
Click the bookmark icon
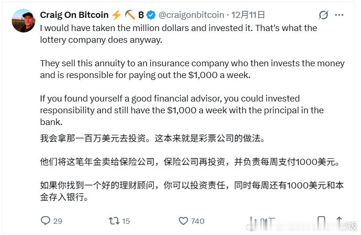coord(321,220)
